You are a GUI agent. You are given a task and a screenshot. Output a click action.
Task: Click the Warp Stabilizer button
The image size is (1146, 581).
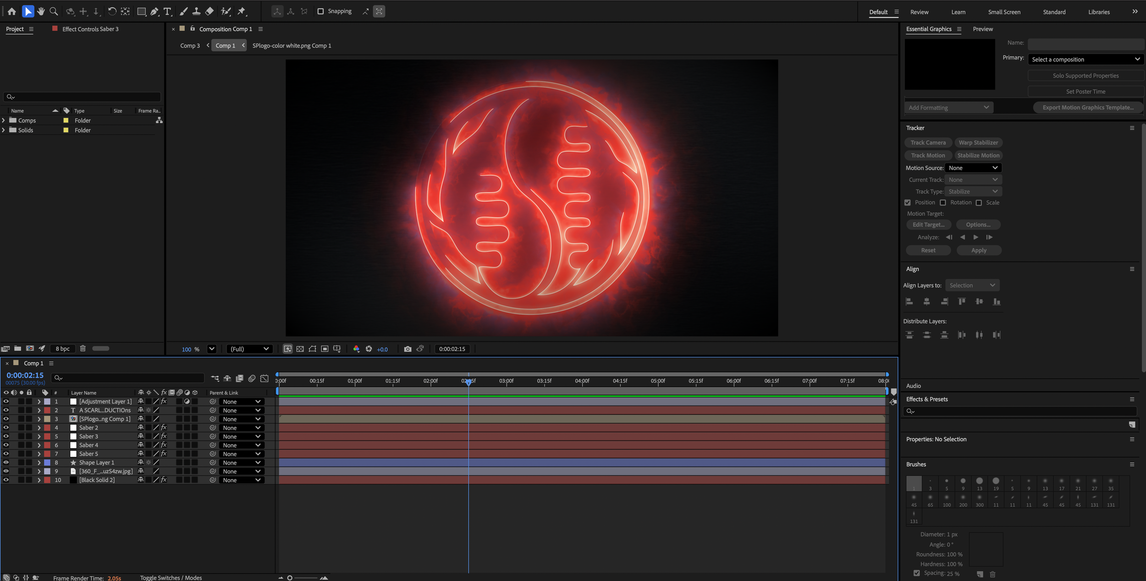[x=978, y=143]
